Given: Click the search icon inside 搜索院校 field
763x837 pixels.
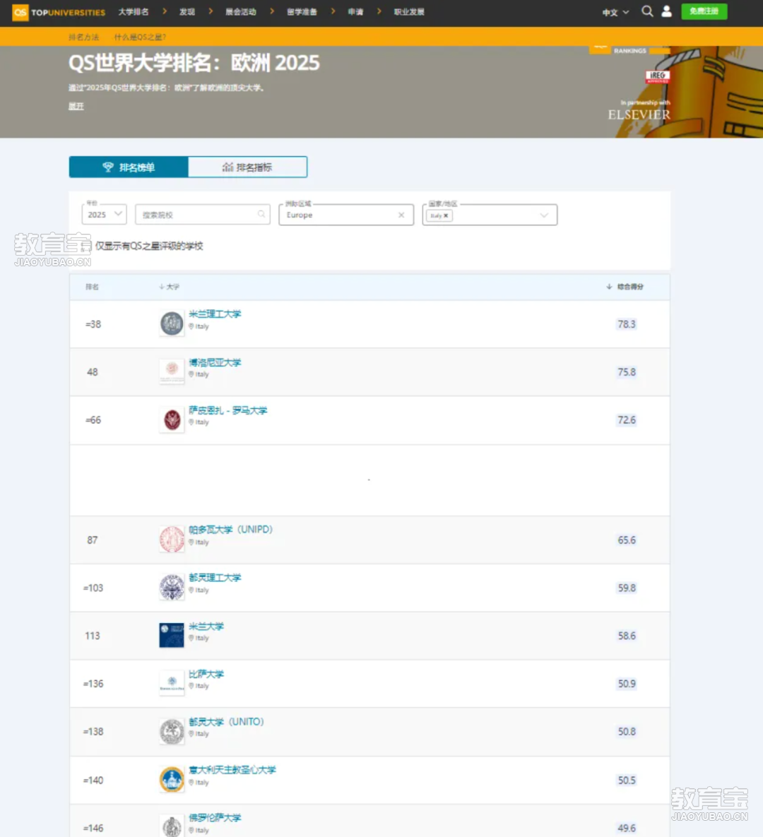Looking at the screenshot, I should (261, 214).
